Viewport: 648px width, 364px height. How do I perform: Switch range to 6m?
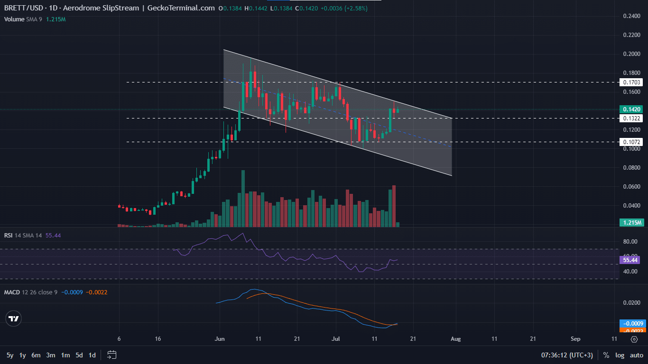tap(36, 355)
